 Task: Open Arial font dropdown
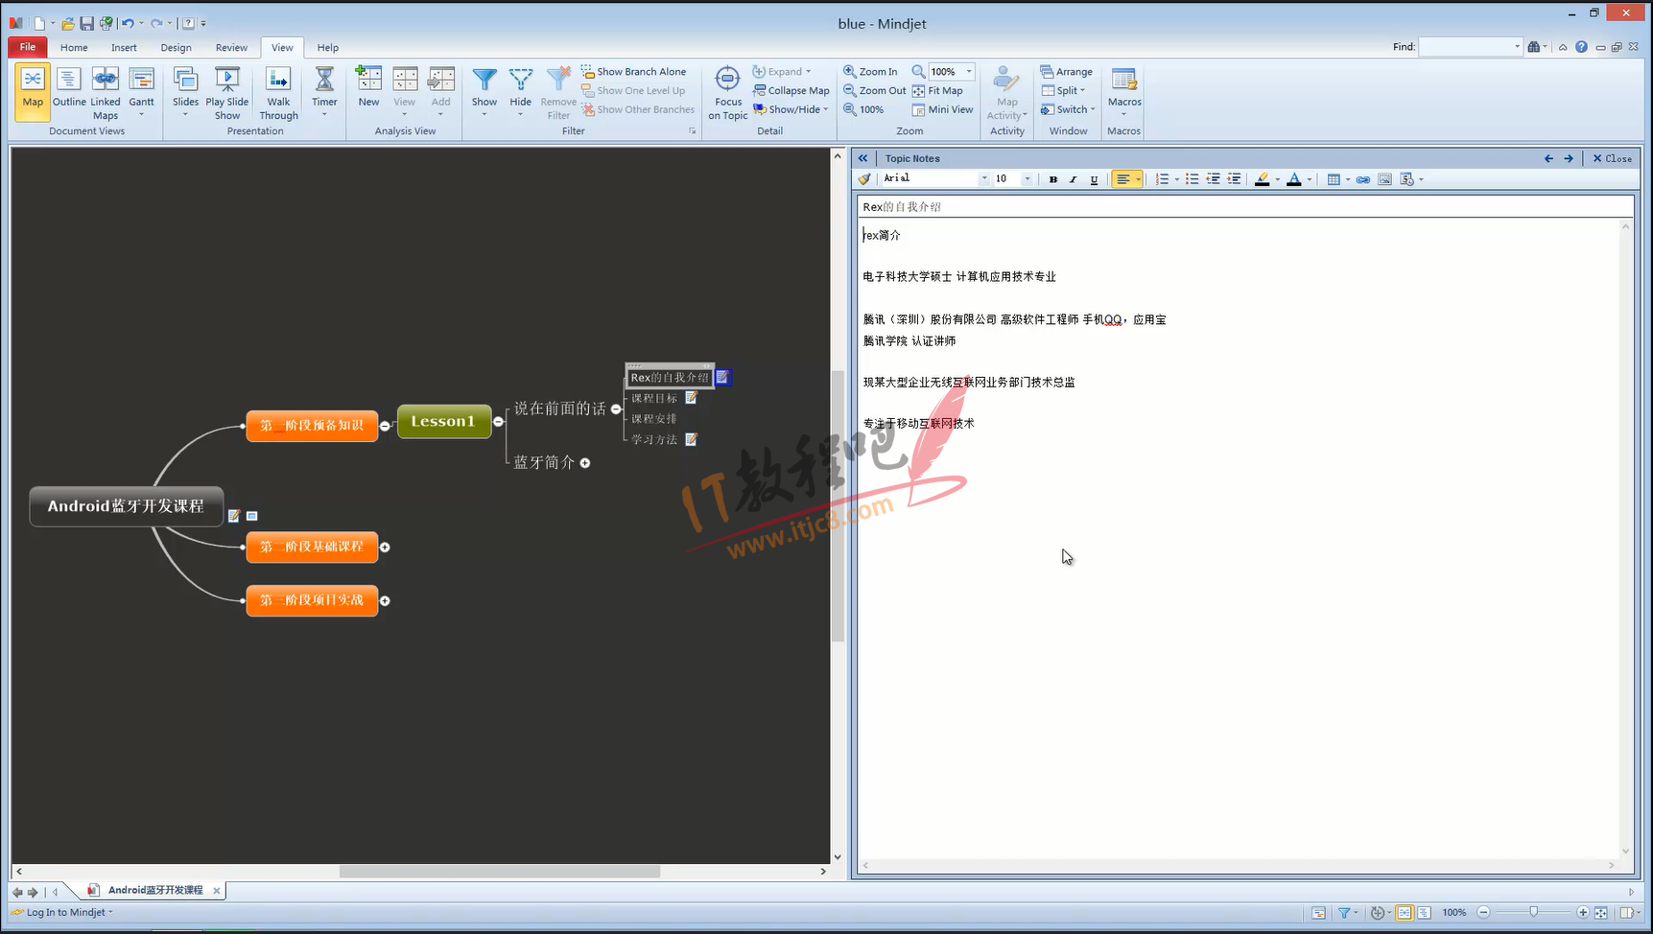pos(983,179)
